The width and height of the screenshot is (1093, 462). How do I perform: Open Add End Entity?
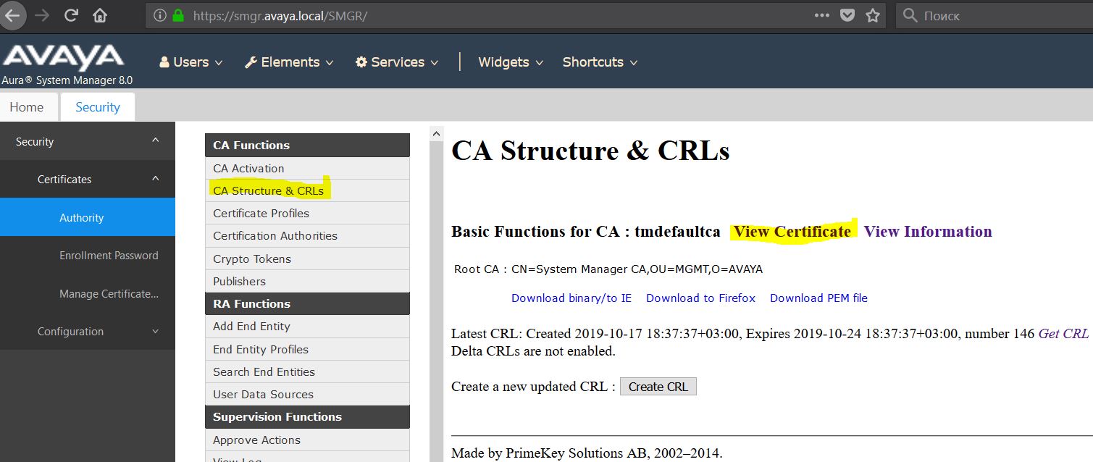click(307, 326)
